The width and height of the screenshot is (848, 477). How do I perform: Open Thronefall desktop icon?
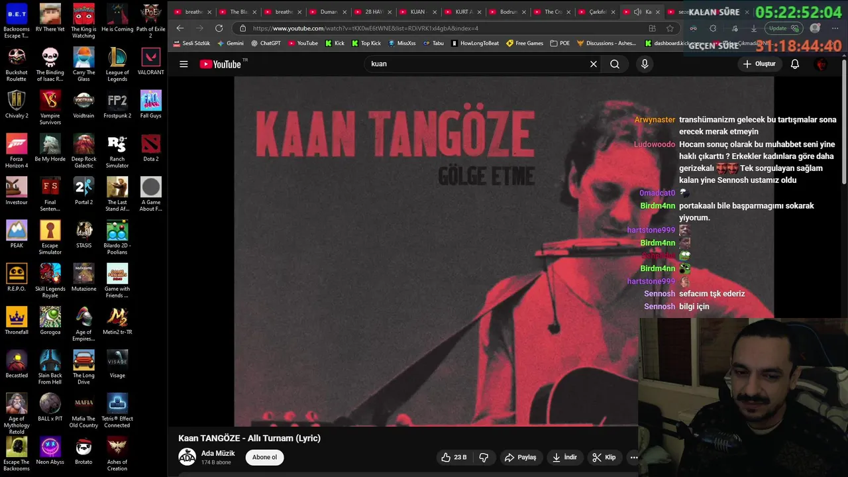[17, 321]
